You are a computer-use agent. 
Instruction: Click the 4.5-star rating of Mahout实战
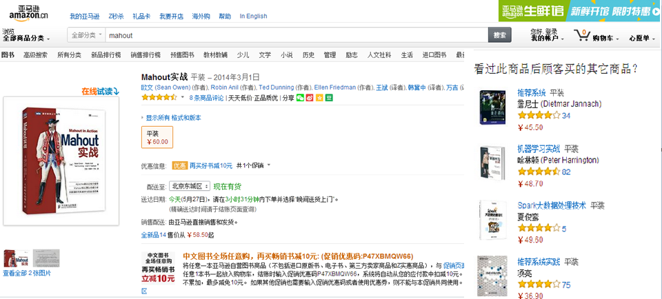click(x=159, y=97)
